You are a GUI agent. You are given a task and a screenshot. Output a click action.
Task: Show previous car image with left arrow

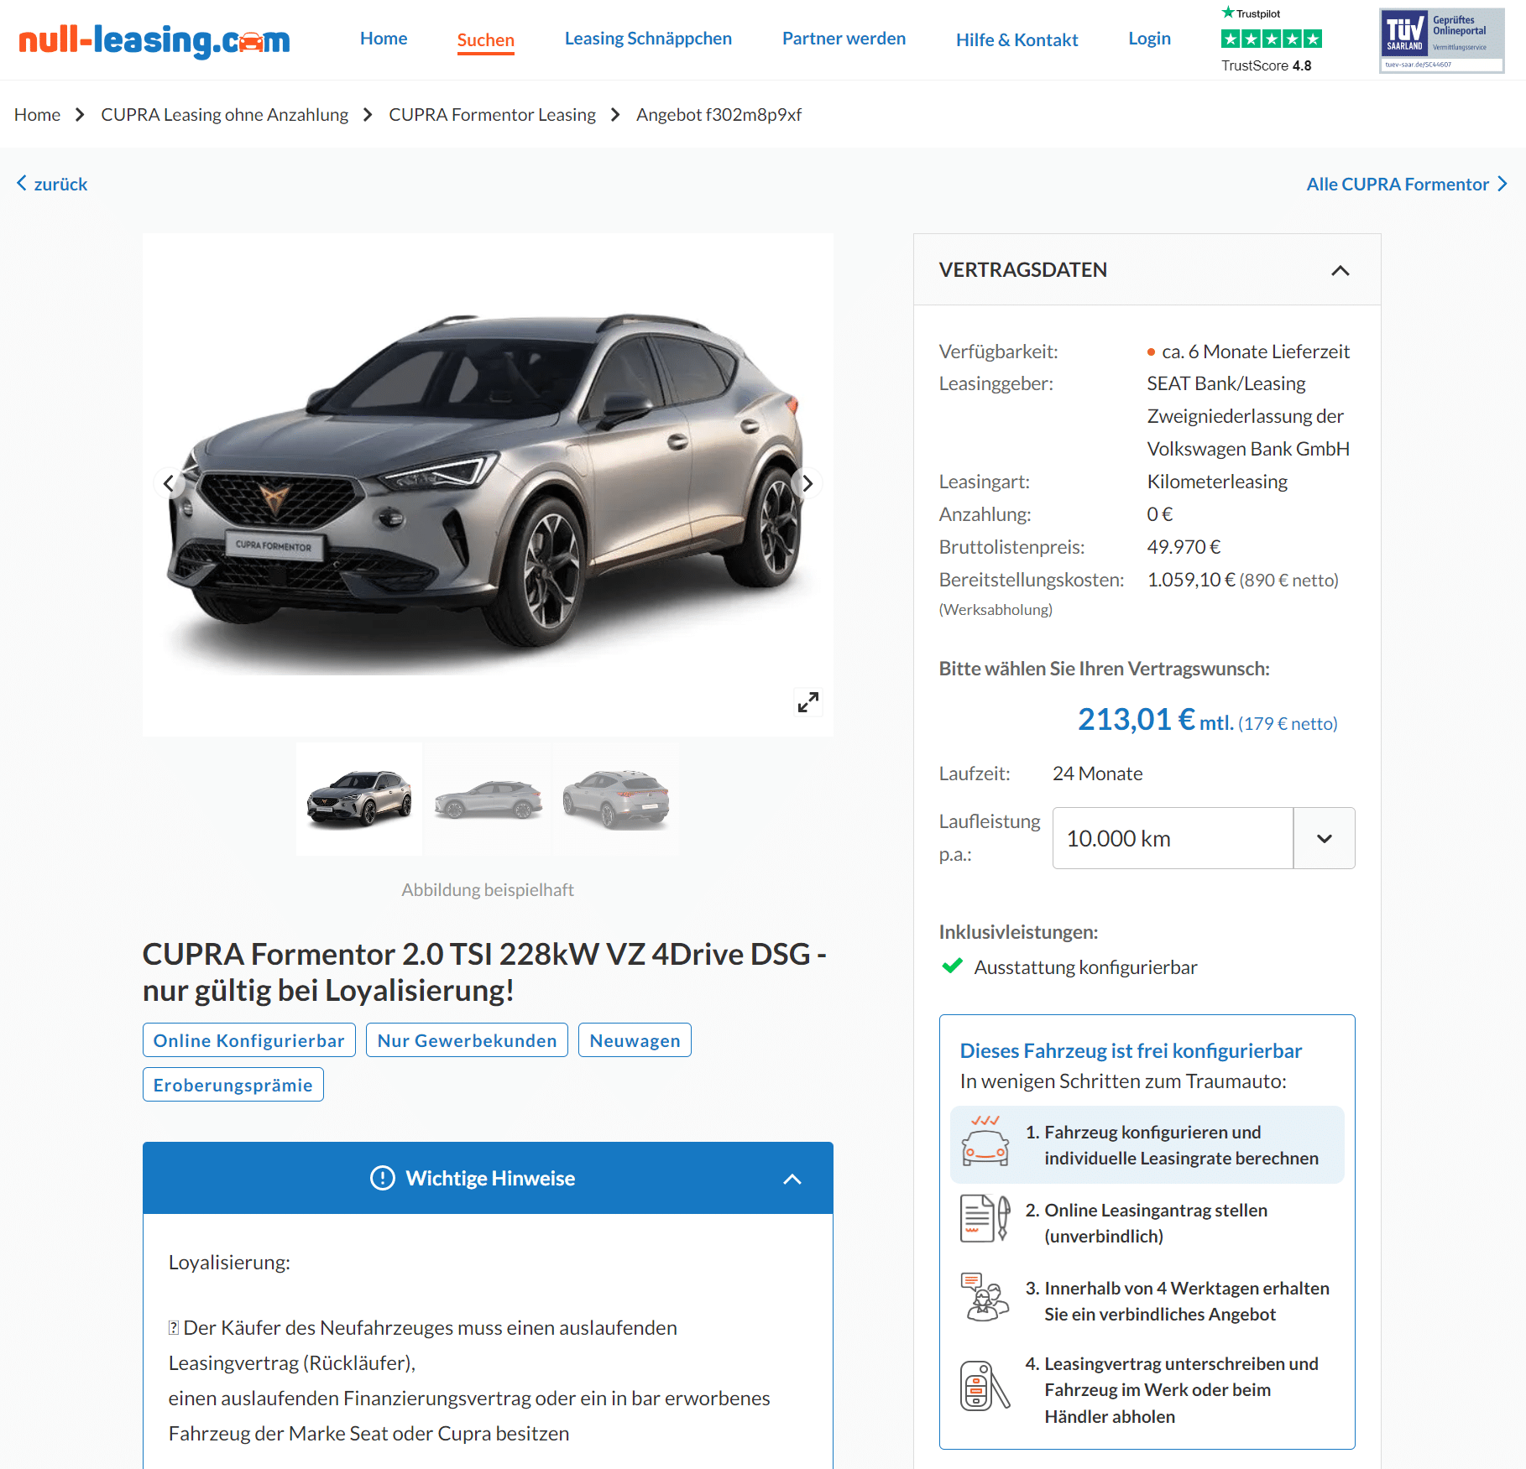click(x=169, y=483)
